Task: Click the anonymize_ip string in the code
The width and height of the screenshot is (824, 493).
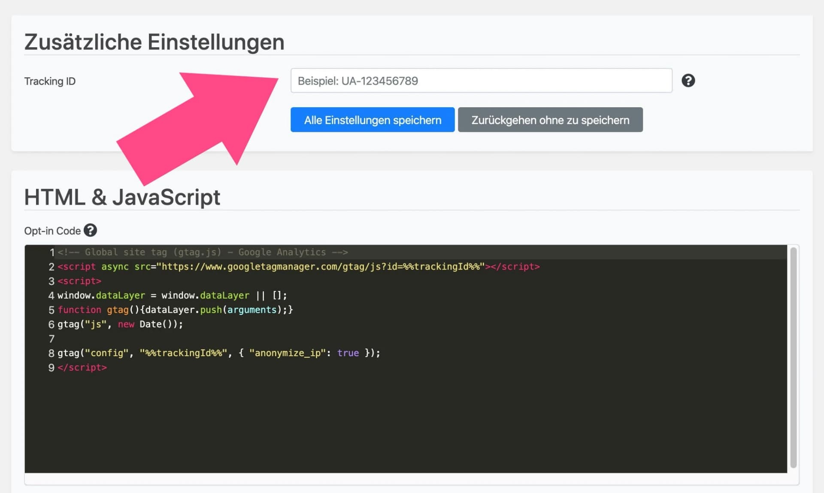Action: tap(288, 353)
